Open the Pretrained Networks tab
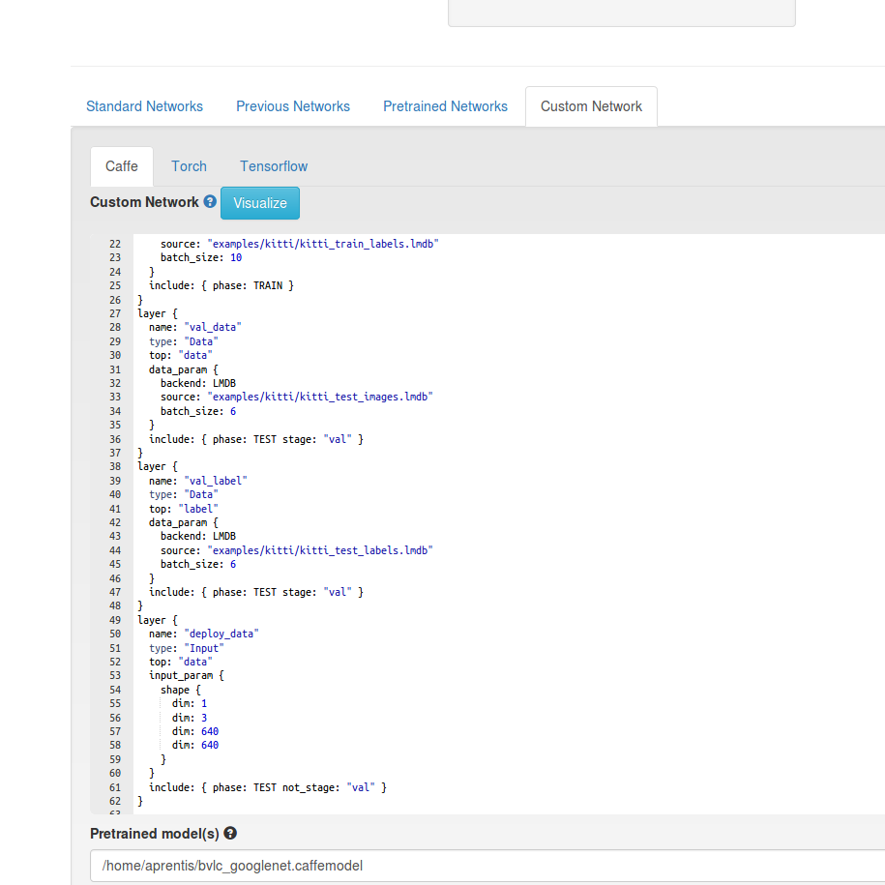Image resolution: width=885 pixels, height=885 pixels. 445,106
